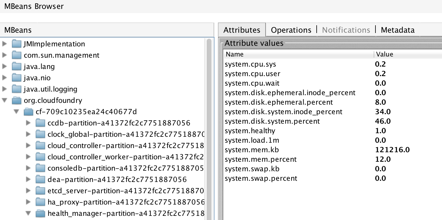
Task: Click the com.sun.management folder icon
Action: 17,55
